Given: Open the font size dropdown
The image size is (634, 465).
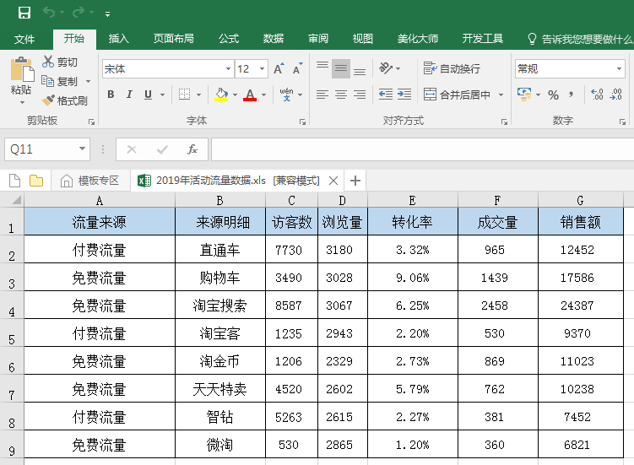Looking at the screenshot, I should (263, 69).
